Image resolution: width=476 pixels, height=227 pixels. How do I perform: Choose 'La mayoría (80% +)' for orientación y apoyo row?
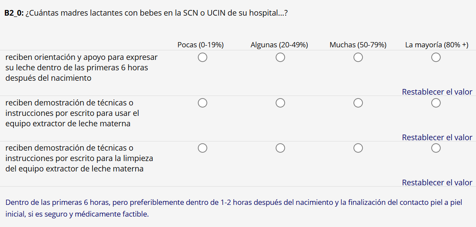click(436, 57)
